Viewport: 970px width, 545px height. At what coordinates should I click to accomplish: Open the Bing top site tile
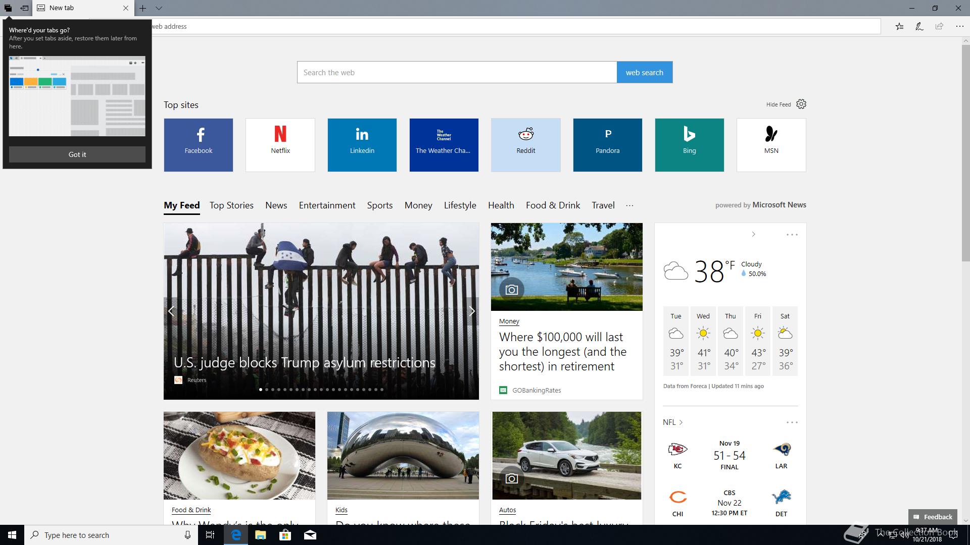click(x=690, y=145)
